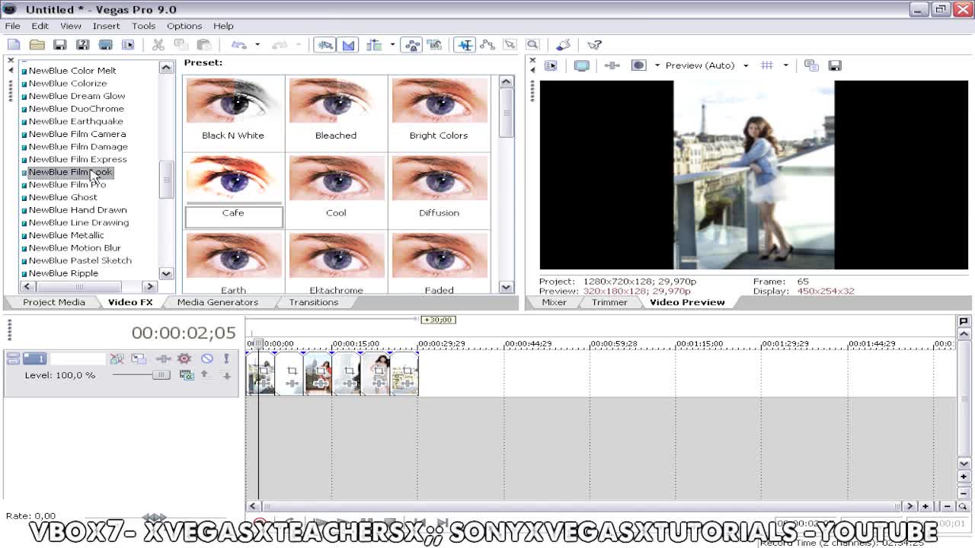Open preview Project Video Properties icon
The height and width of the screenshot is (548, 975).
point(551,65)
